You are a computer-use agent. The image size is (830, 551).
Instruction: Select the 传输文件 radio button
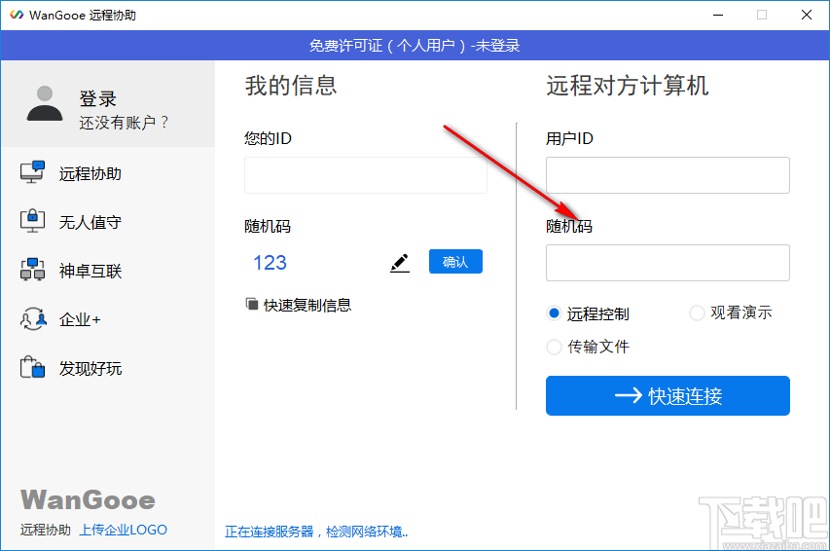click(x=554, y=347)
